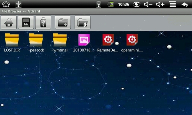Jump to home directory button
192x115 pixels.
click(9, 22)
